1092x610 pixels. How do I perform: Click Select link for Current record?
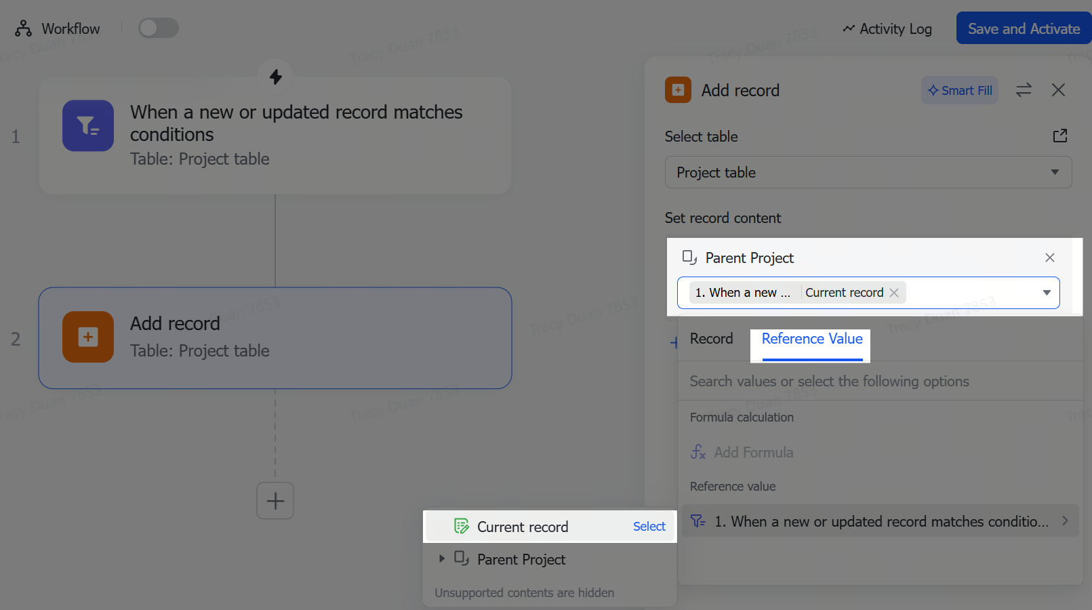coord(649,527)
